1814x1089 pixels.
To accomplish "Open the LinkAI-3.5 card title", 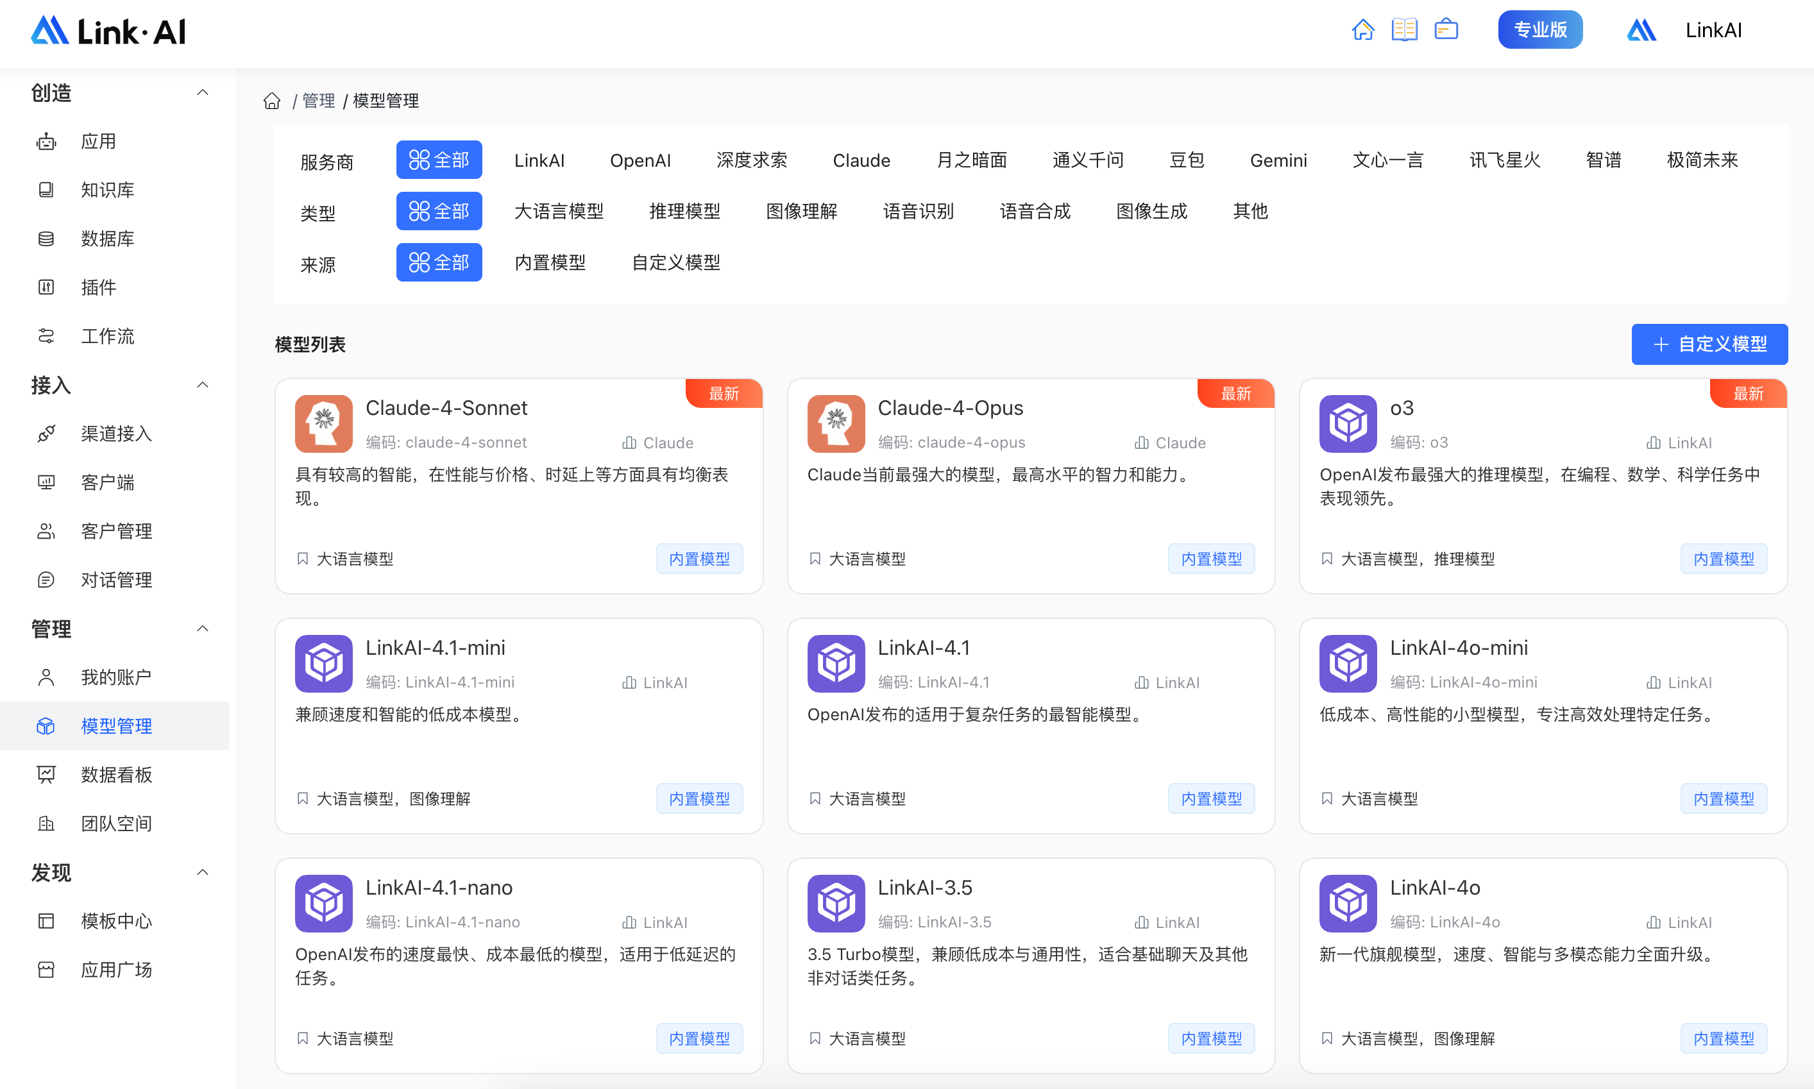I will tap(924, 887).
